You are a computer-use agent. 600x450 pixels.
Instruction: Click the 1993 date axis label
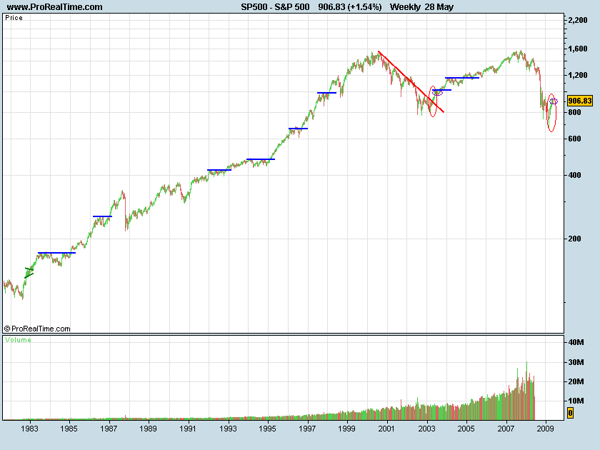[228, 429]
